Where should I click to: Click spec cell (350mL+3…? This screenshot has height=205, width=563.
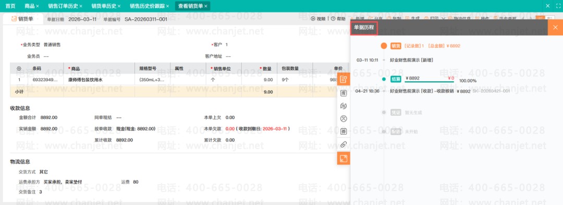[152, 80]
